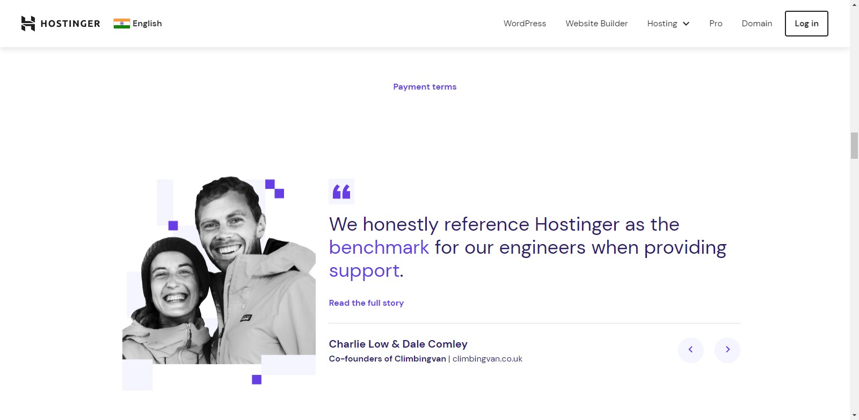
Task: Open the Domain navigation item
Action: pos(756,24)
